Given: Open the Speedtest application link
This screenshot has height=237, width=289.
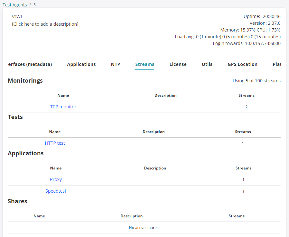Looking at the screenshot, I should 56,191.
